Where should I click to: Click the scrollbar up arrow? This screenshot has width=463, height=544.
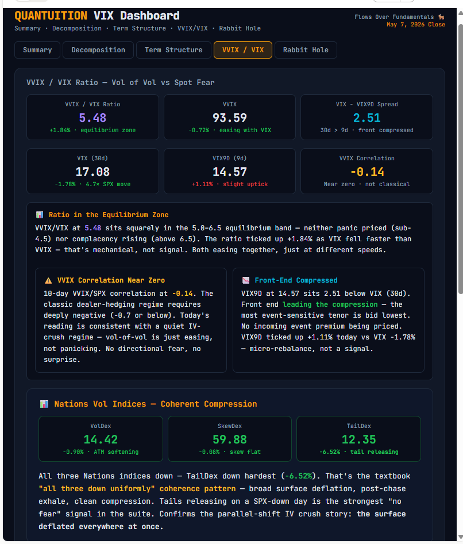coord(460,13)
